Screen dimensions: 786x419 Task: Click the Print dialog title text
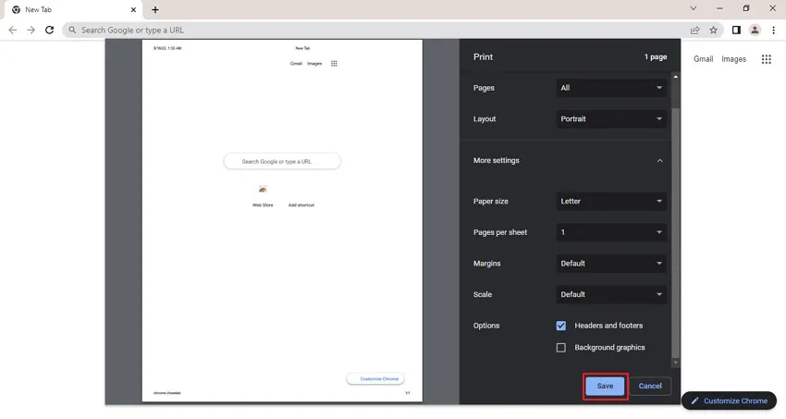coord(484,56)
